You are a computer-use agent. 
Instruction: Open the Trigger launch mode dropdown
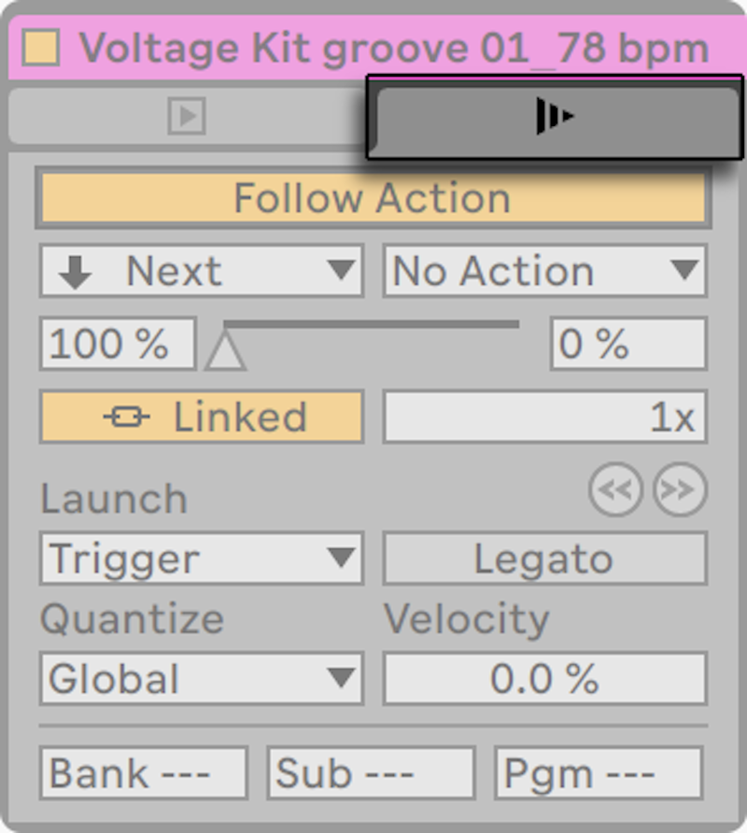click(x=201, y=558)
